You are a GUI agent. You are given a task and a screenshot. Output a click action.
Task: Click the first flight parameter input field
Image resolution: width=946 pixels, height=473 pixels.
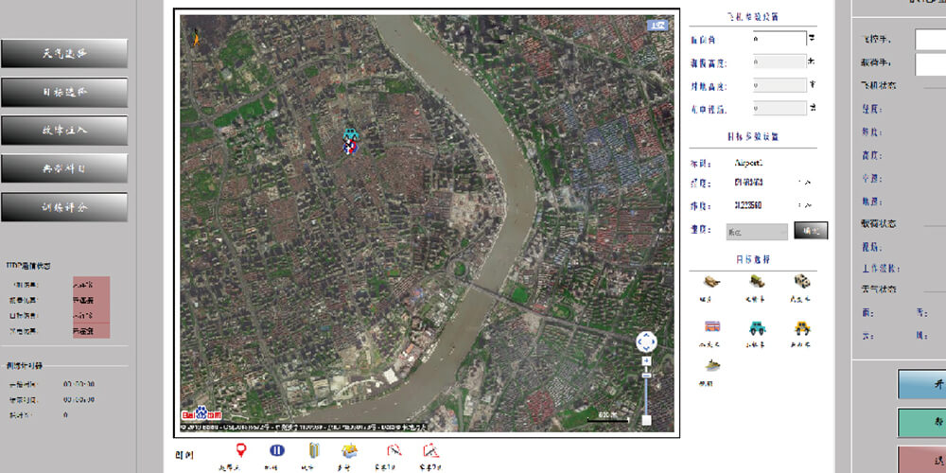(780, 39)
